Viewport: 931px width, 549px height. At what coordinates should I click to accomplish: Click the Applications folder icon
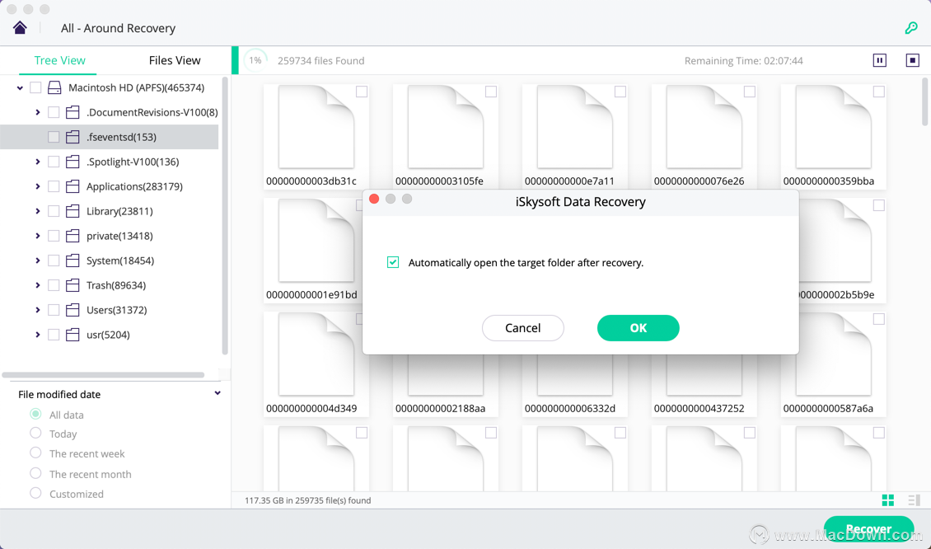pos(73,186)
